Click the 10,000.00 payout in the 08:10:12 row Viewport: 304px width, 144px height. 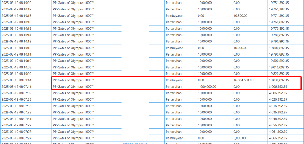click(240, 48)
